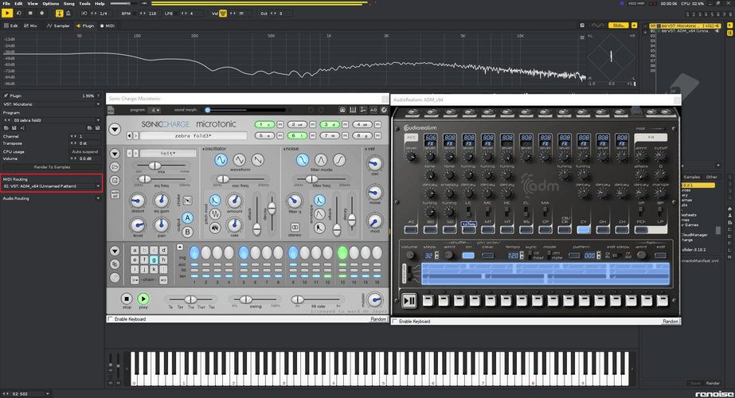
Task: Arm recording with the Renoise record button
Action: tap(41, 13)
